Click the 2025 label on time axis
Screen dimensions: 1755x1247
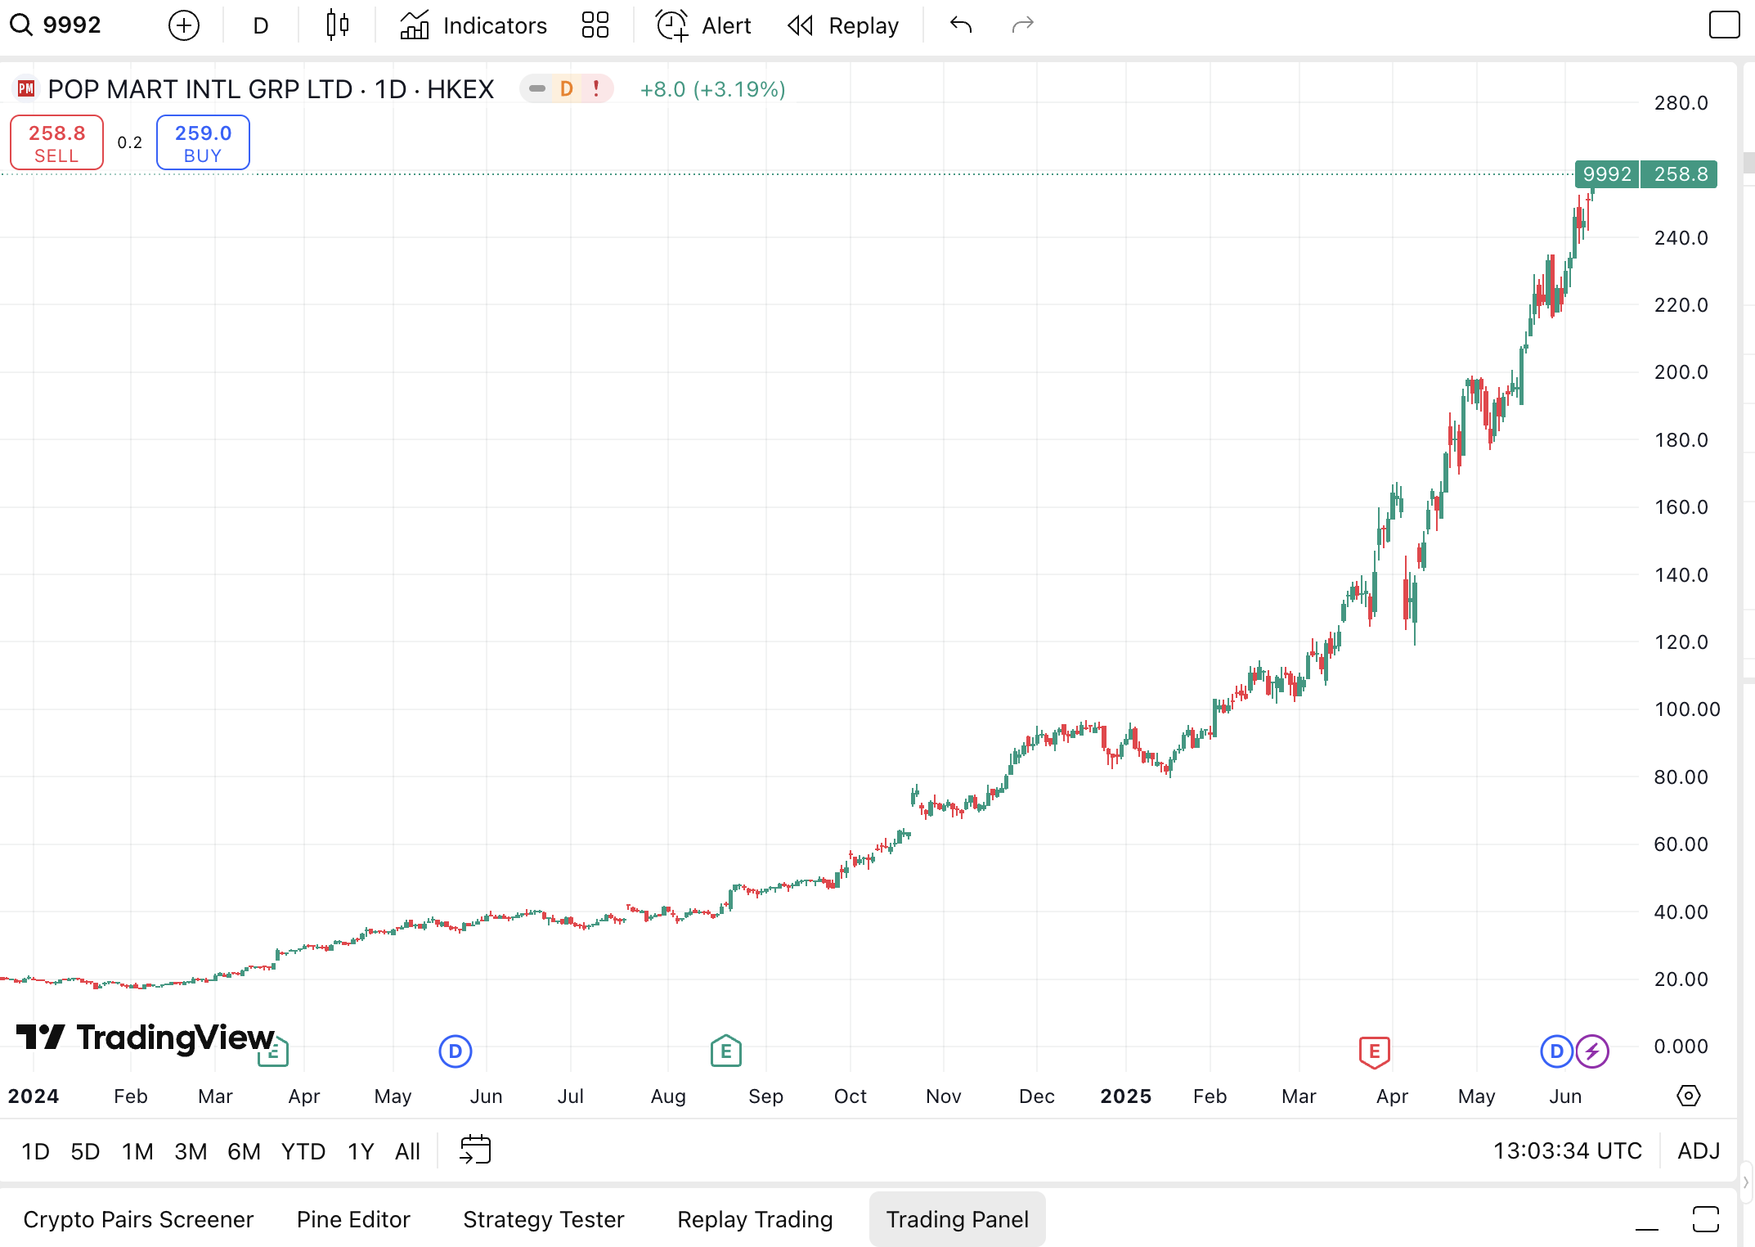[x=1125, y=1096]
